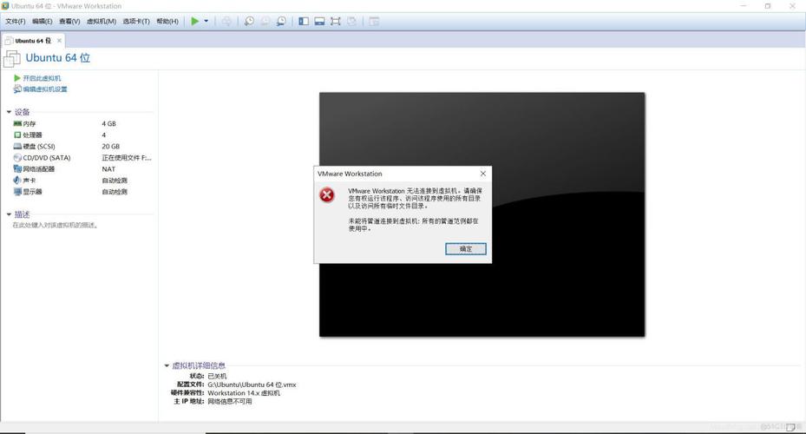Select the 声卡 device row
The image size is (806, 434).
point(82,180)
